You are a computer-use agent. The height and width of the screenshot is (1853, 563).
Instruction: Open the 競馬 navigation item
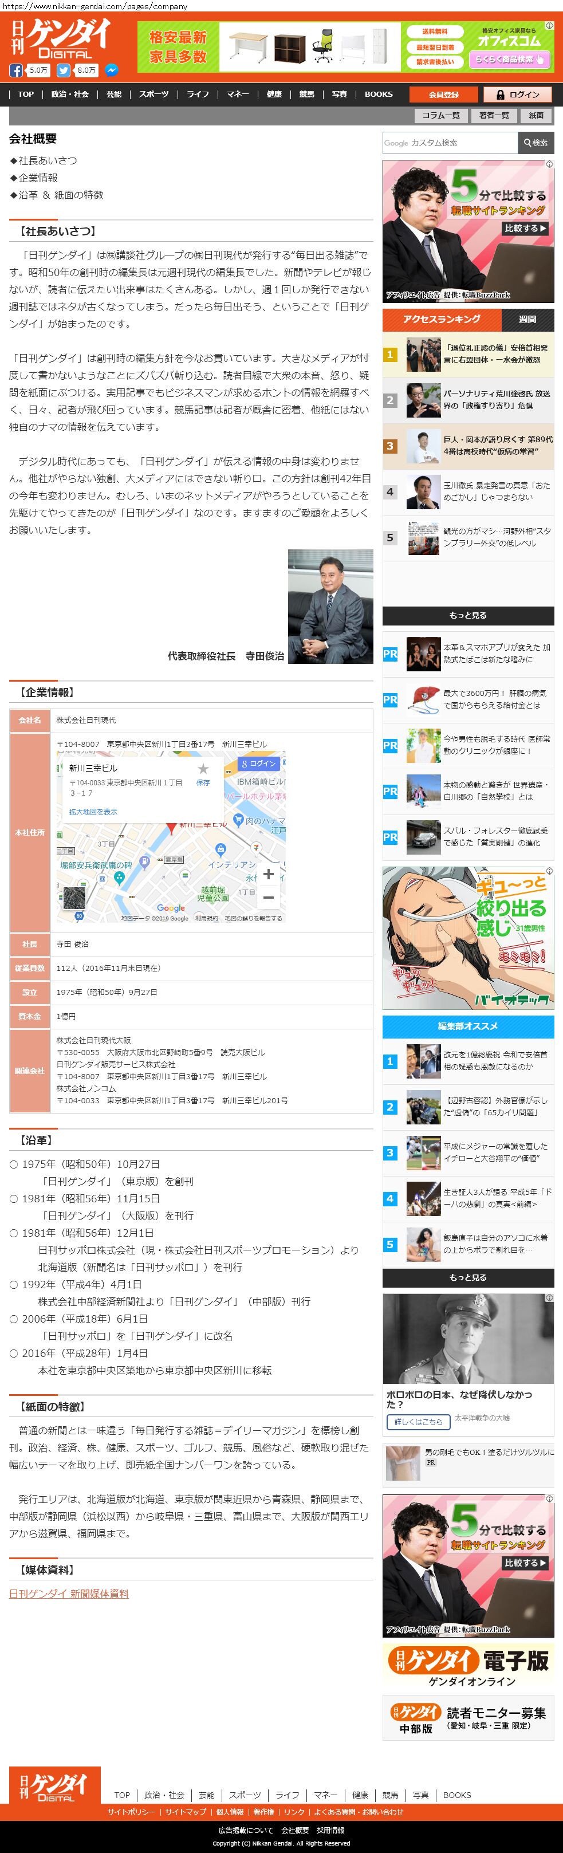click(x=307, y=95)
